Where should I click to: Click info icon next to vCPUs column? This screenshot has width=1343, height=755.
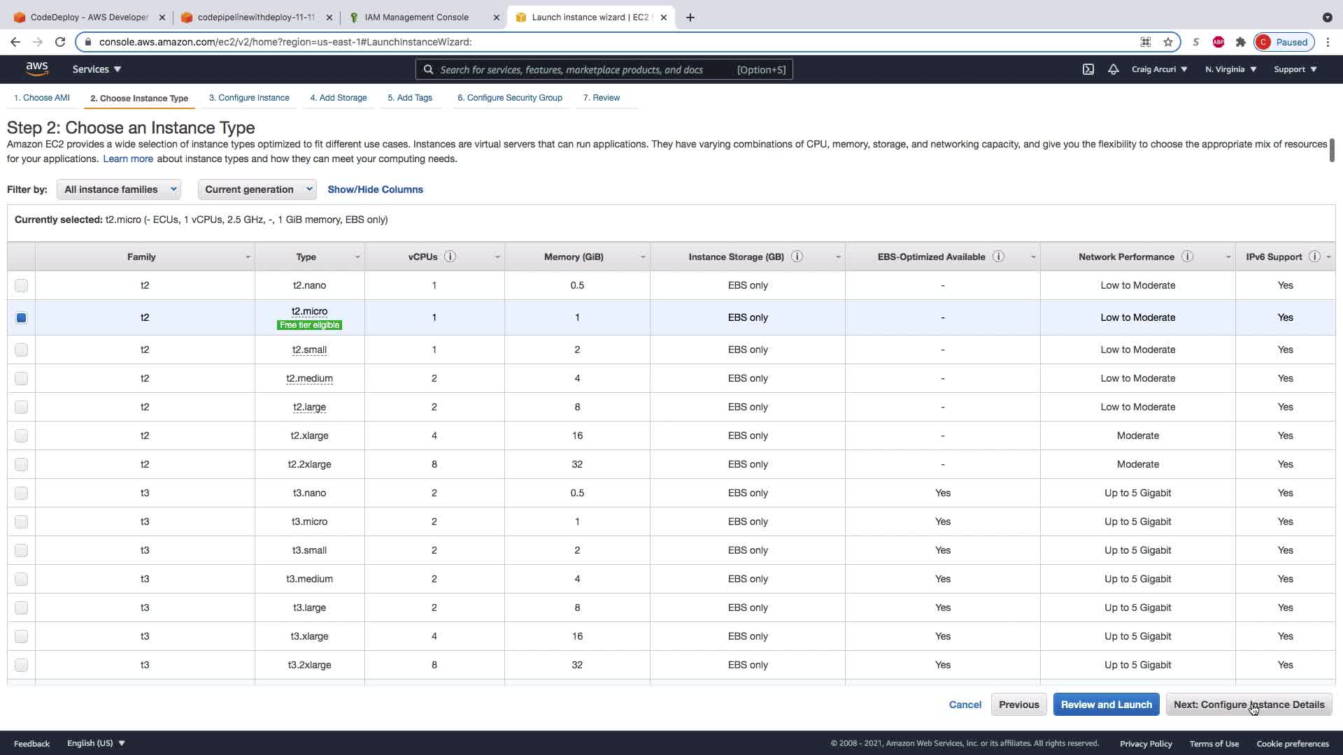click(x=450, y=257)
